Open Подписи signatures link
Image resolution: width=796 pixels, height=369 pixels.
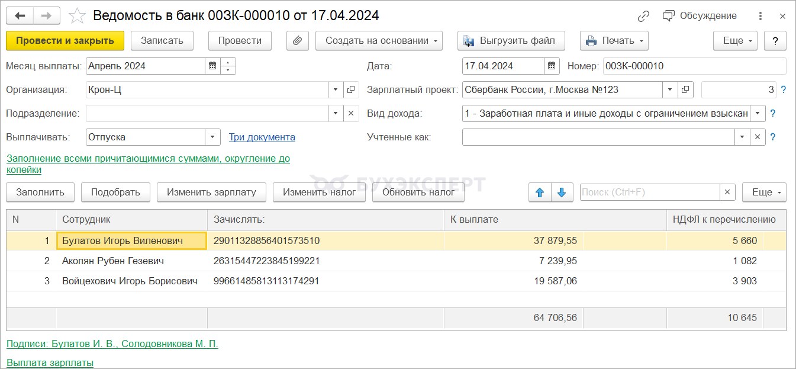[112, 344]
